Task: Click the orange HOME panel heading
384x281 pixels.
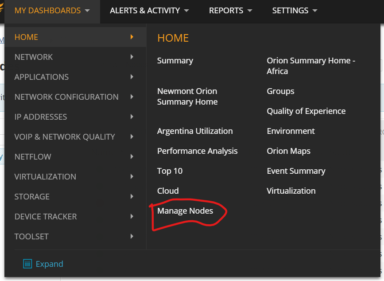Action: [173, 38]
